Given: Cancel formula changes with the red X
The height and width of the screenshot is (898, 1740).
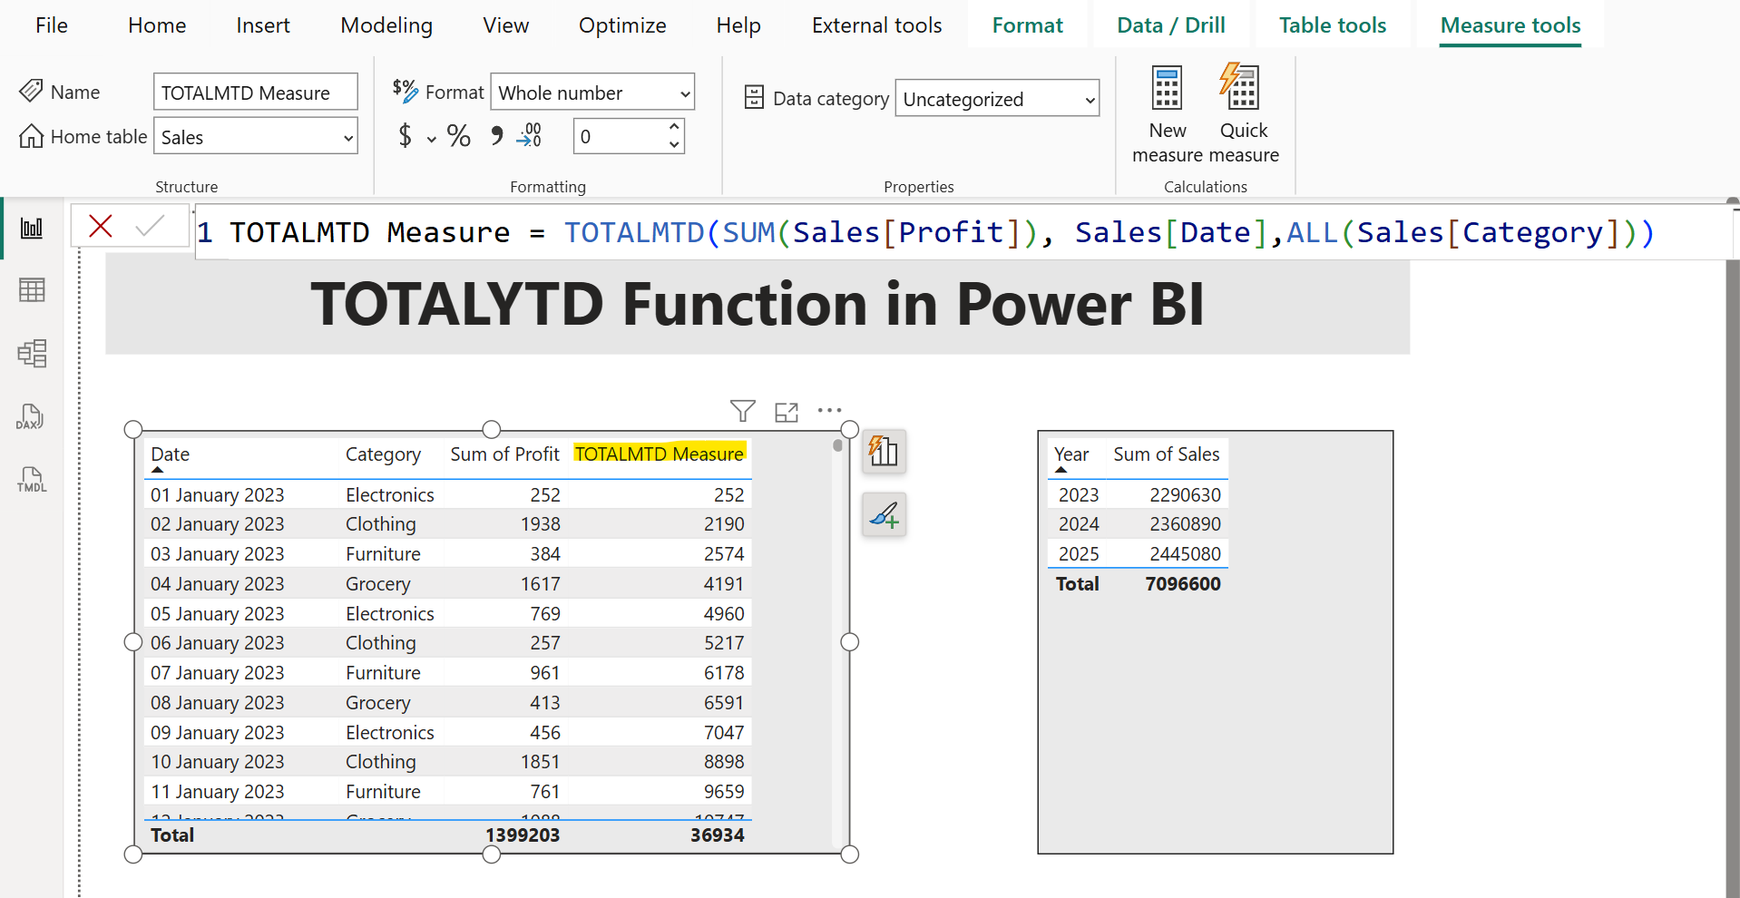Looking at the screenshot, I should point(100,227).
